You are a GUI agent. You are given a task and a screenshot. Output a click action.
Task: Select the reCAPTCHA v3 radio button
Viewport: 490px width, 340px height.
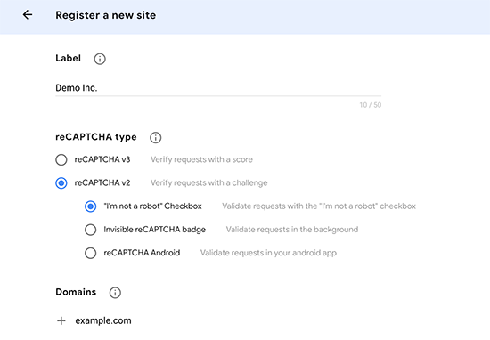pos(61,159)
